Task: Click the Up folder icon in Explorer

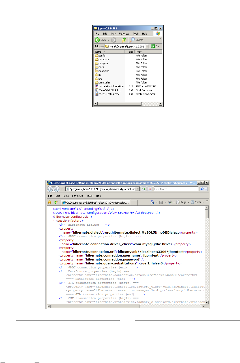Action: [x=124, y=40]
